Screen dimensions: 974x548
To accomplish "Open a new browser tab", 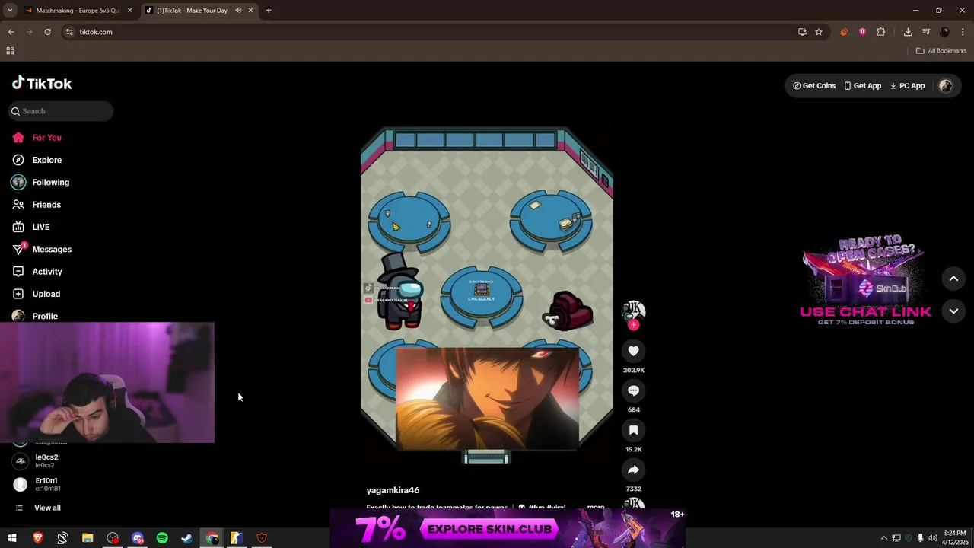I will click(269, 11).
